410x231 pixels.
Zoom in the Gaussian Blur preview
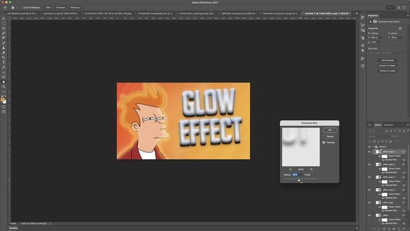pyautogui.click(x=311, y=169)
